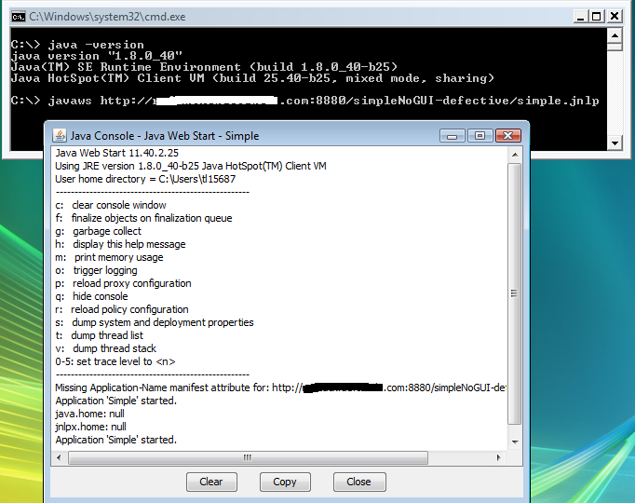Click the cmd.exe system icon in title bar
Image resolution: width=635 pixels, height=503 pixels.
point(17,16)
